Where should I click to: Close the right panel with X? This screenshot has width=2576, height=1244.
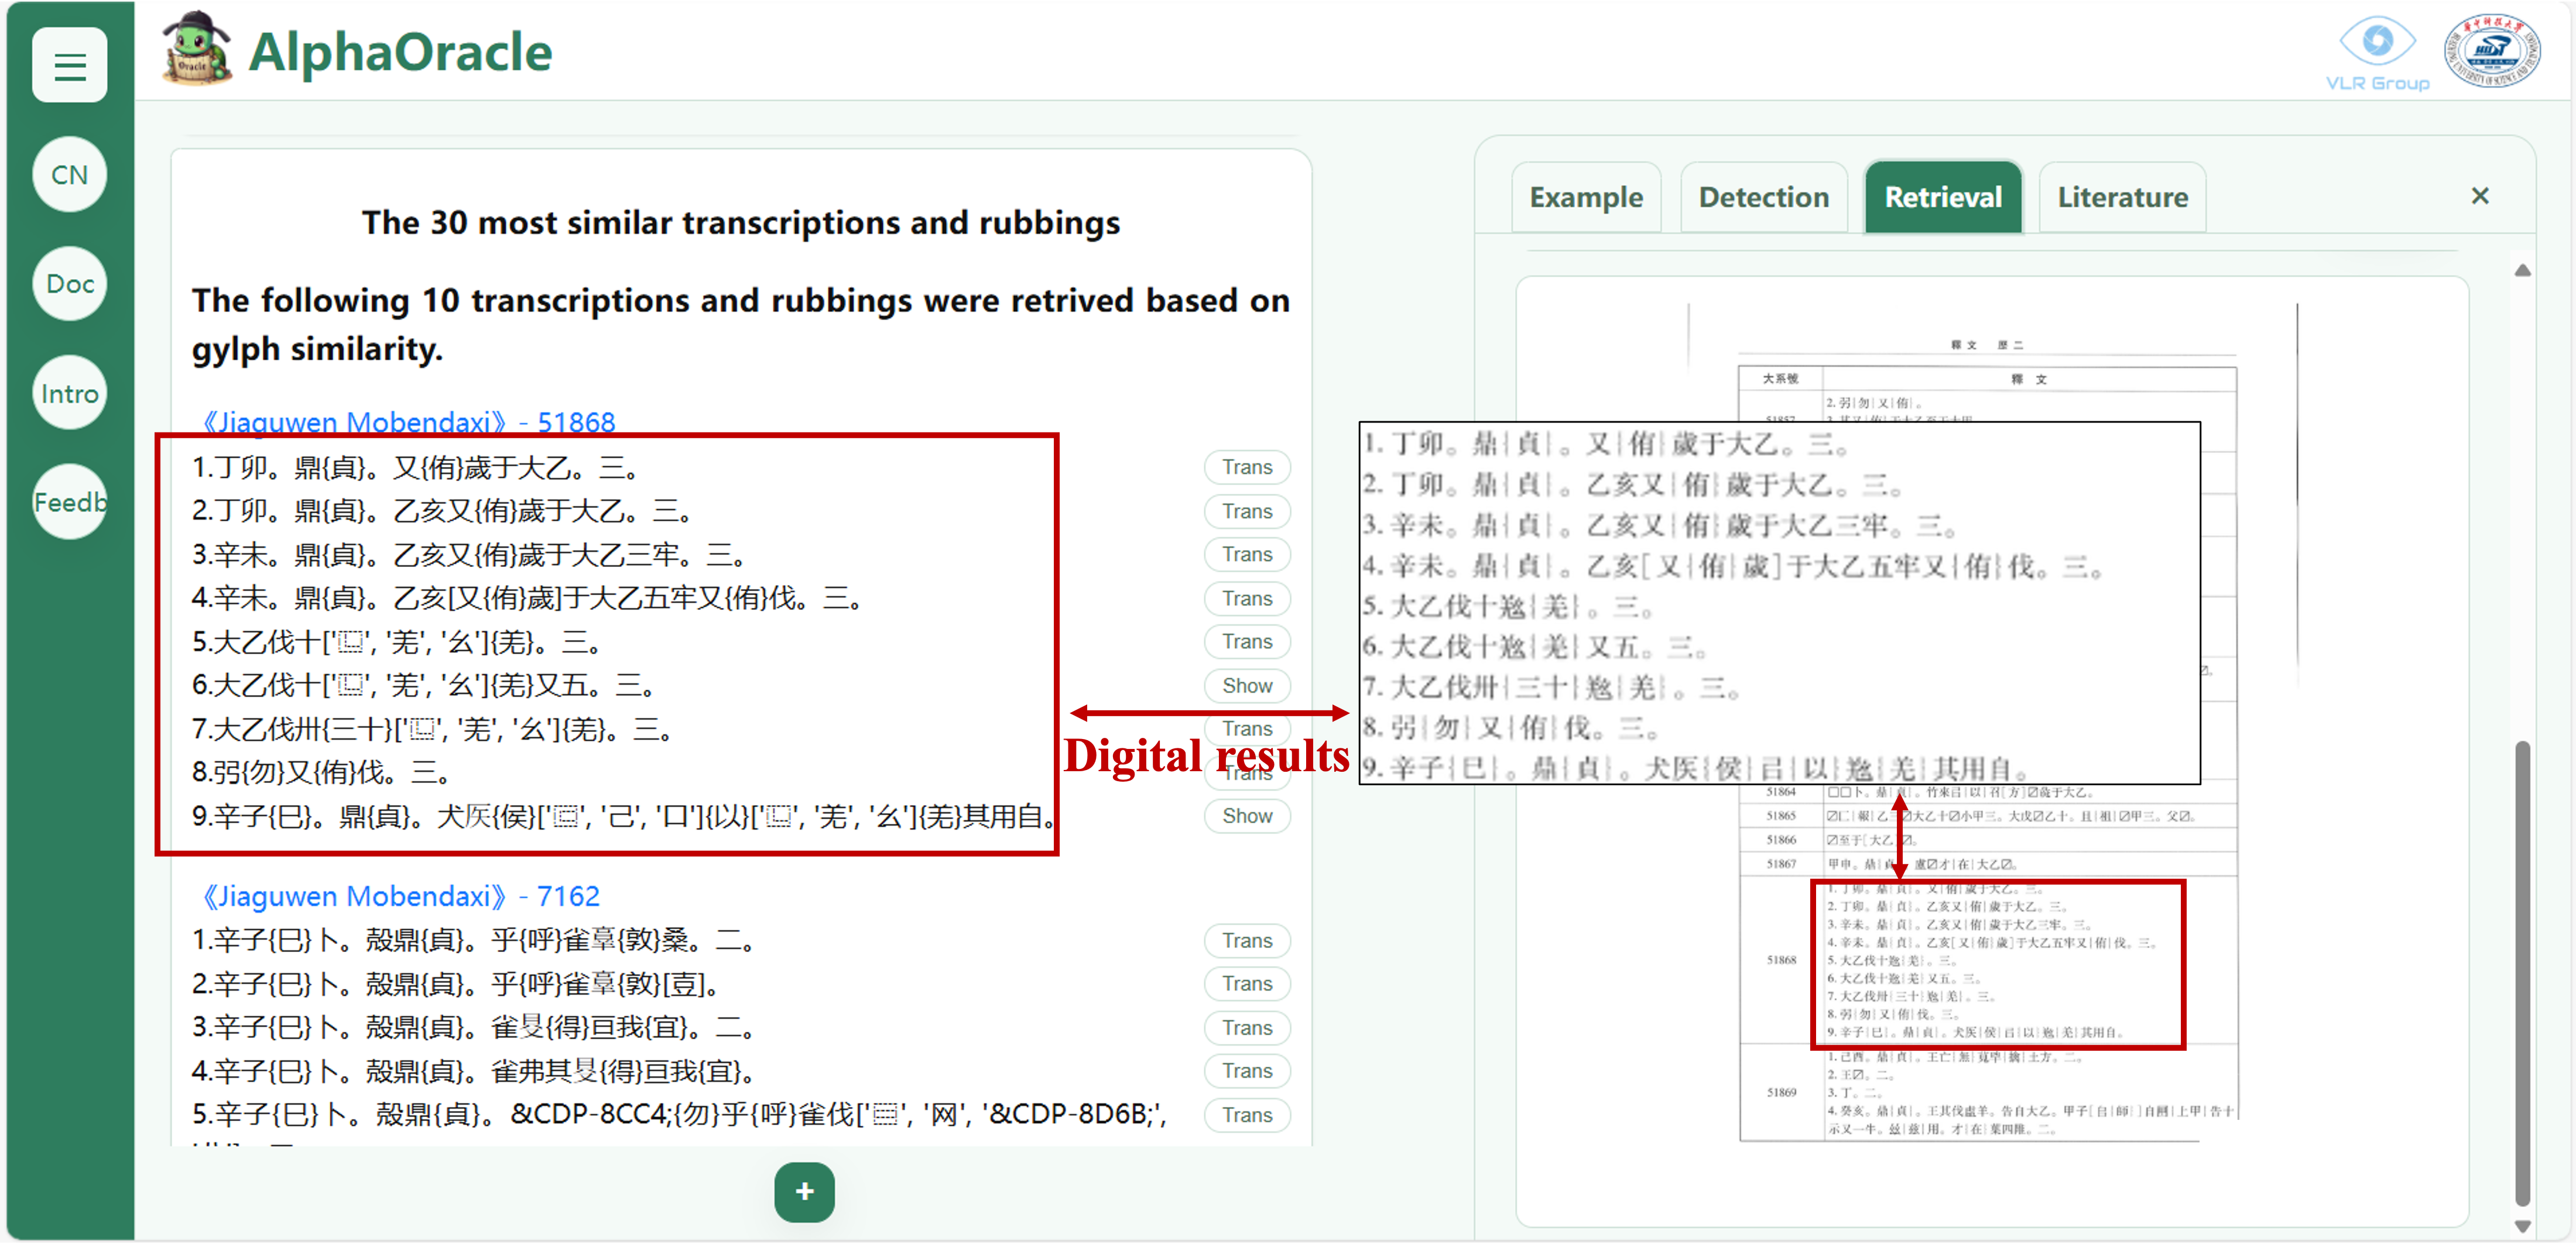pos(2479,196)
